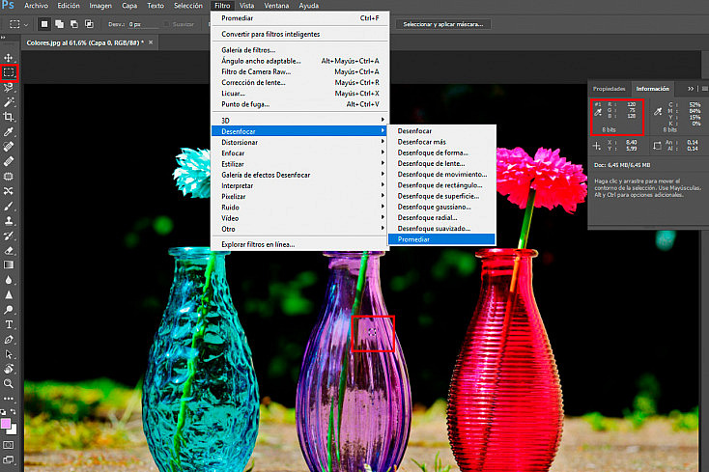
Task: Select the Eyedropper tool in the toolbar
Action: pyautogui.click(x=9, y=132)
